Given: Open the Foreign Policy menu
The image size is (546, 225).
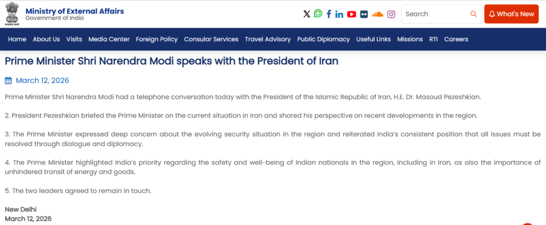Looking at the screenshot, I should pos(157,39).
